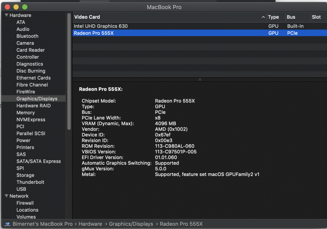The height and width of the screenshot is (229, 327).
Task: Click Graphics/Displays in the path bar
Action: pos(131,224)
